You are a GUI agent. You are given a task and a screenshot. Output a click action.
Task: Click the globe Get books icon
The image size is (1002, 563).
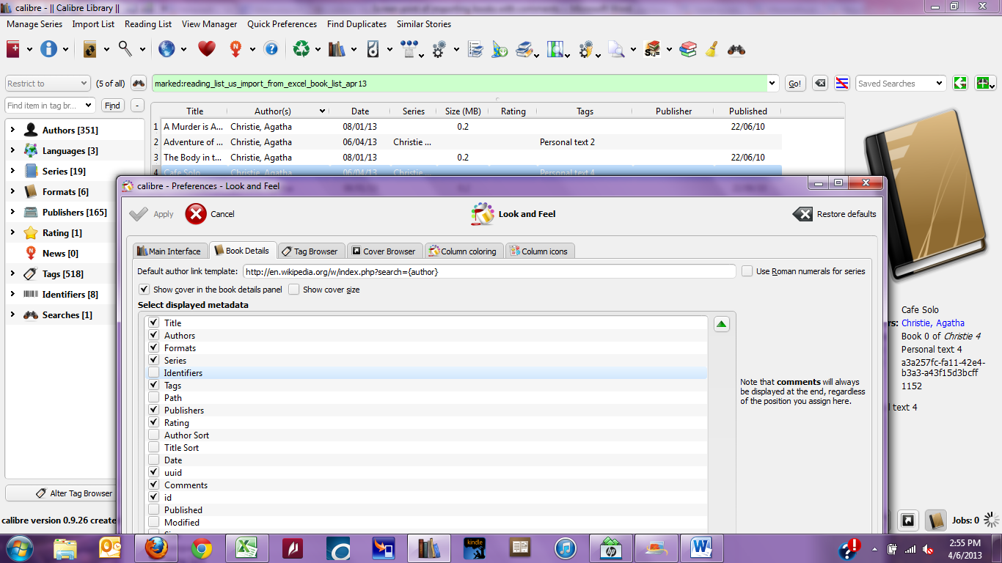(167, 49)
